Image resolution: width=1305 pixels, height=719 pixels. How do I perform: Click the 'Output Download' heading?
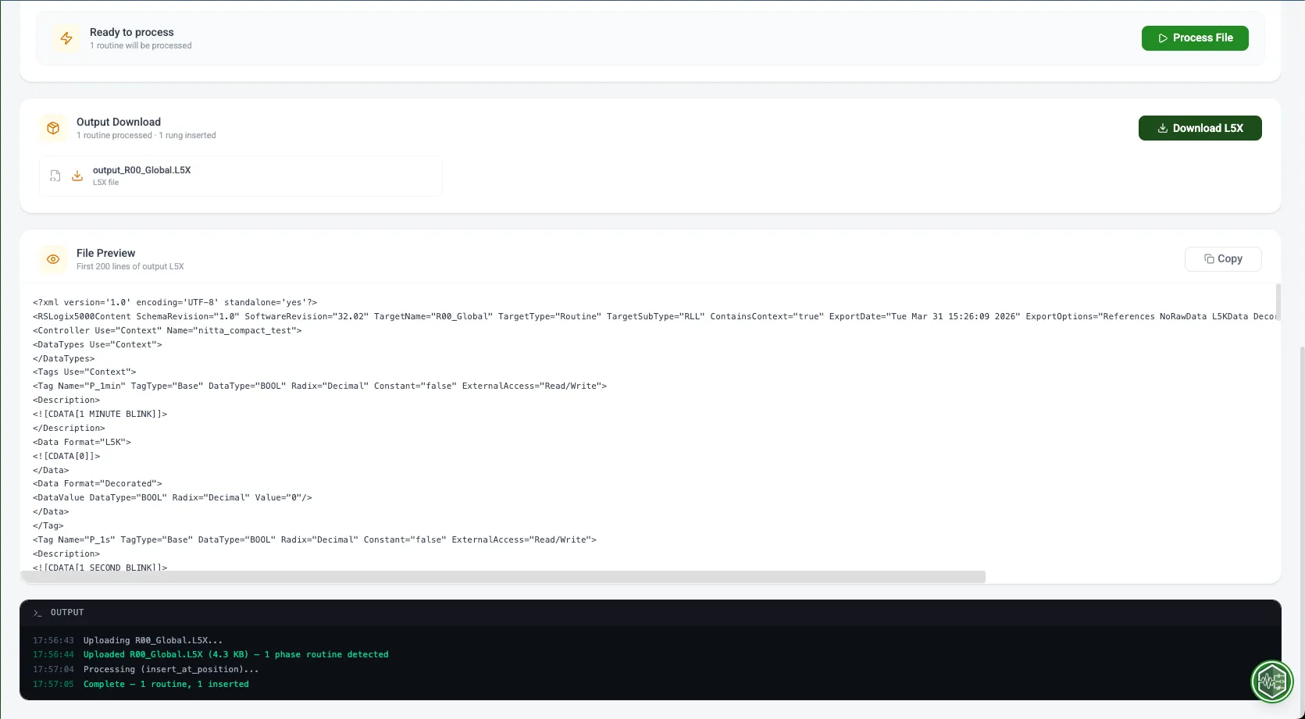tap(119, 122)
